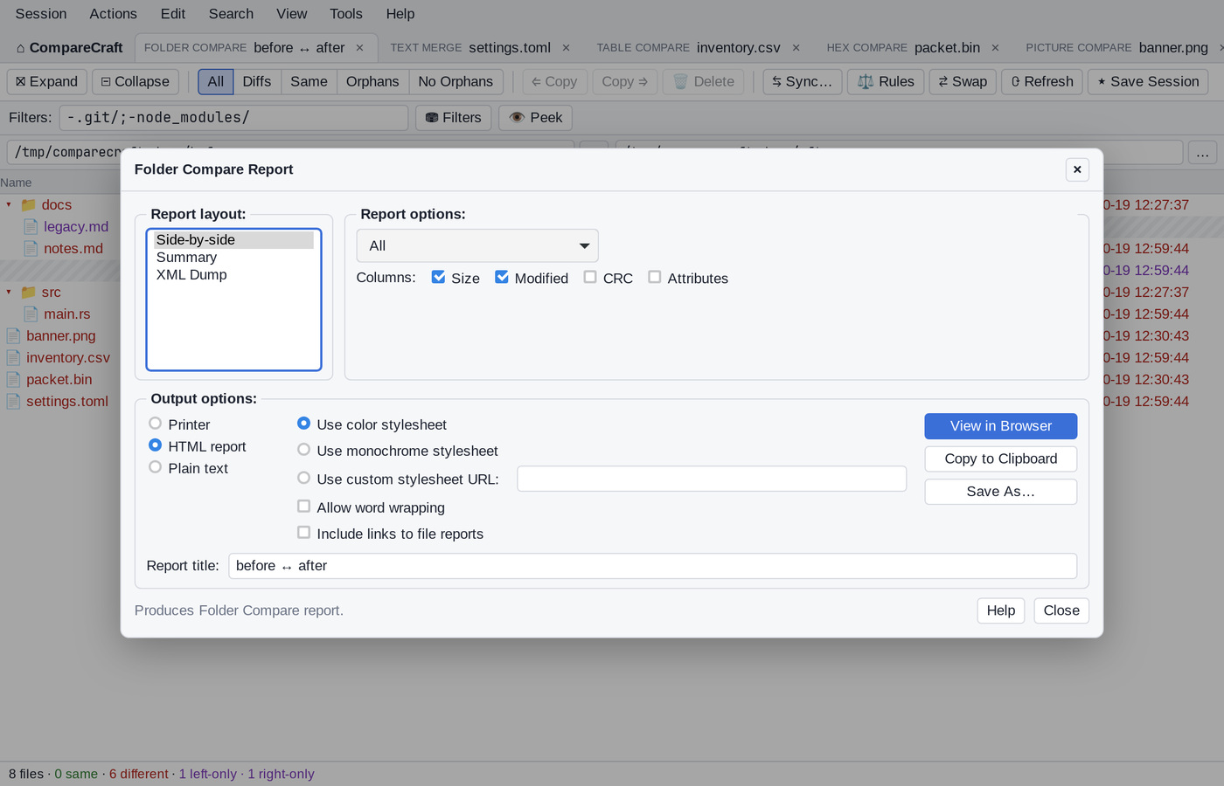Enable Allow word wrapping

(x=303, y=507)
